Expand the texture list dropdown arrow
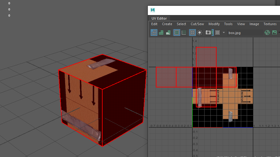280x157 pixels. click(x=224, y=33)
